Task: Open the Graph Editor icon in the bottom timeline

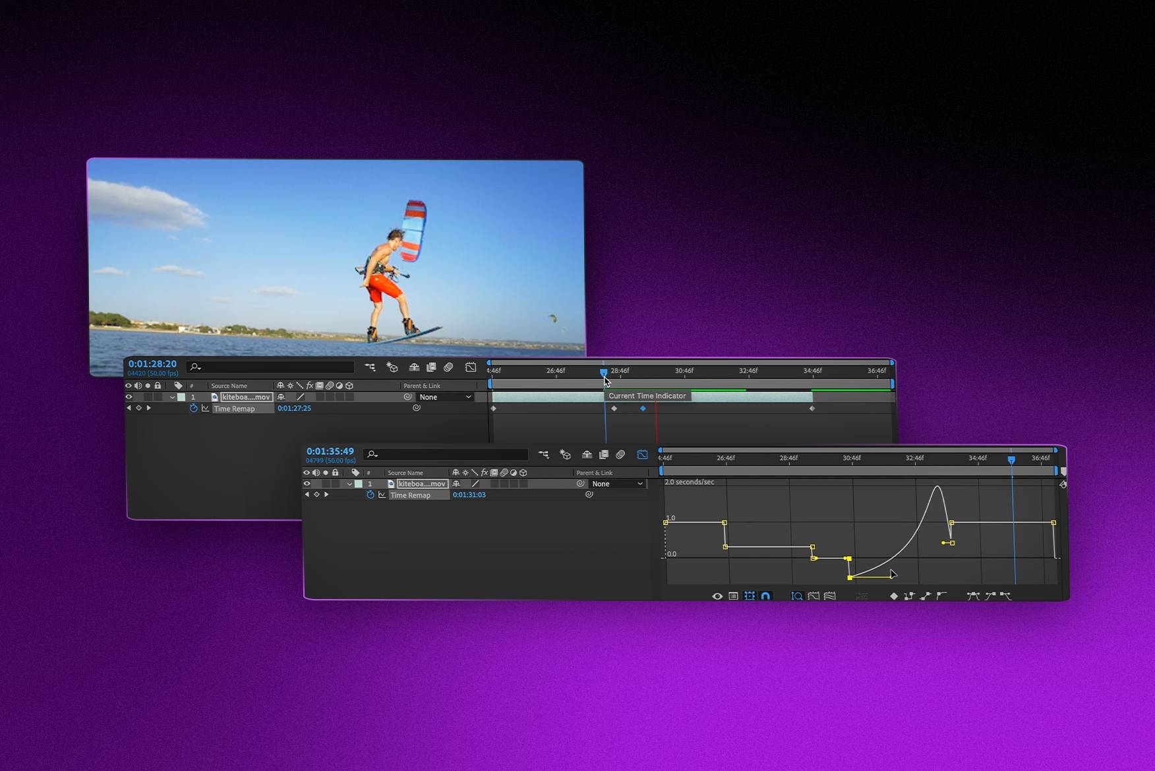Action: pos(643,454)
